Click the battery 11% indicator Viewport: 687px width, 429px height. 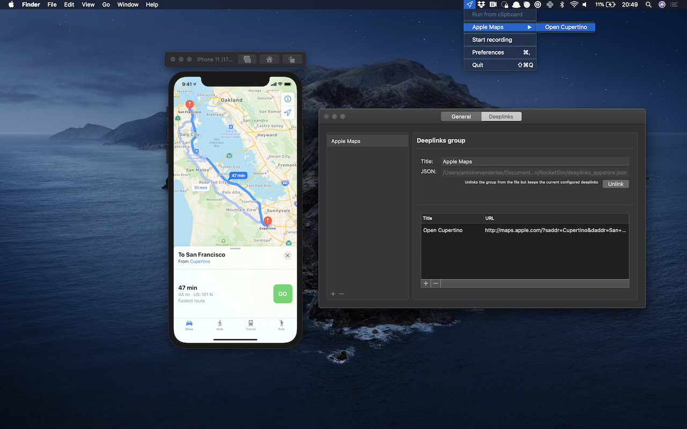[605, 4]
